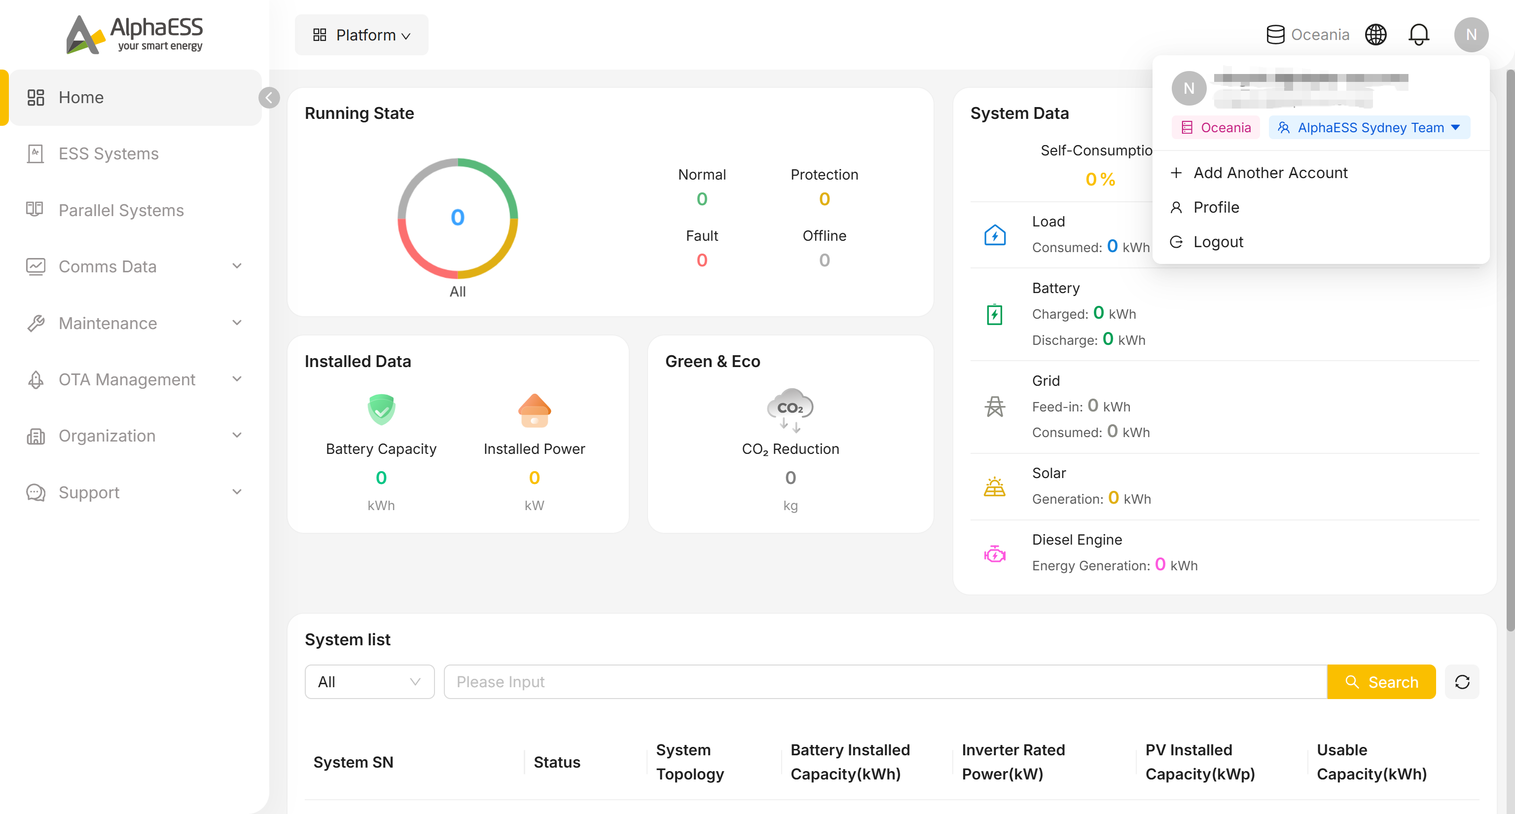Screen dimensions: 1515x814
Task: Click the Installed Power house icon
Action: click(534, 410)
